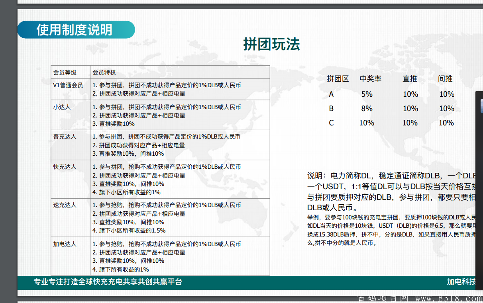
Task: Open the www.E318.com watermark link
Action: [x=448, y=299]
